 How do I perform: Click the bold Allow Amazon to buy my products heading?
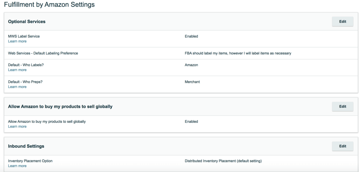60,106
